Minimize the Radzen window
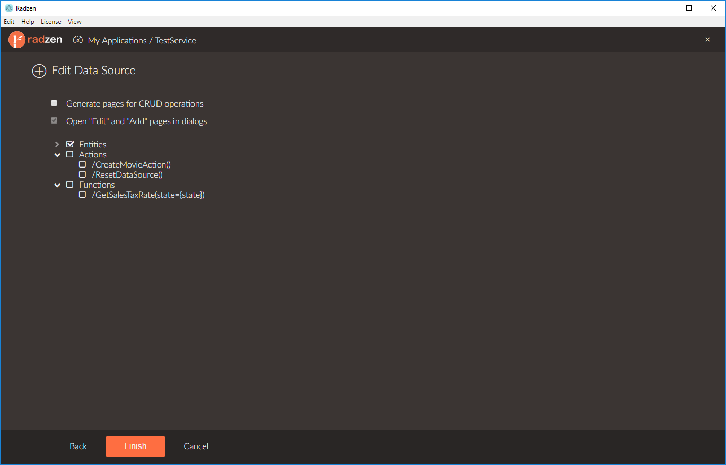 click(x=665, y=8)
